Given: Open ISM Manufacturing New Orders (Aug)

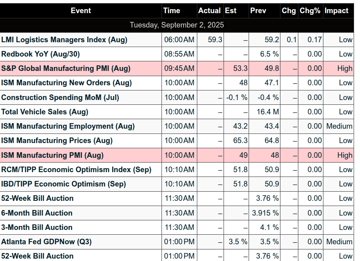Looking at the screenshot, I should pos(66,83).
